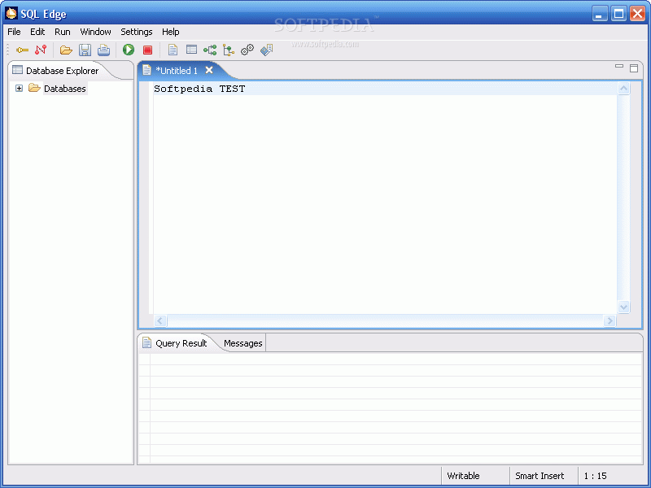This screenshot has width=651, height=488.
Task: Click the toolbar drag handle grip
Action: (8, 50)
